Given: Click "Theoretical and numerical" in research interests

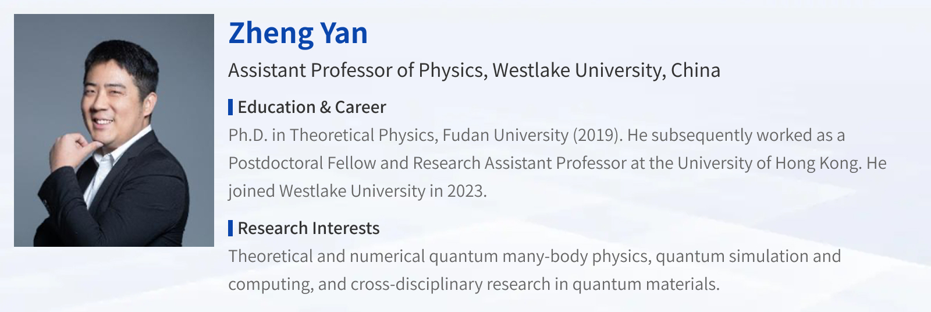Looking at the screenshot, I should [326, 256].
